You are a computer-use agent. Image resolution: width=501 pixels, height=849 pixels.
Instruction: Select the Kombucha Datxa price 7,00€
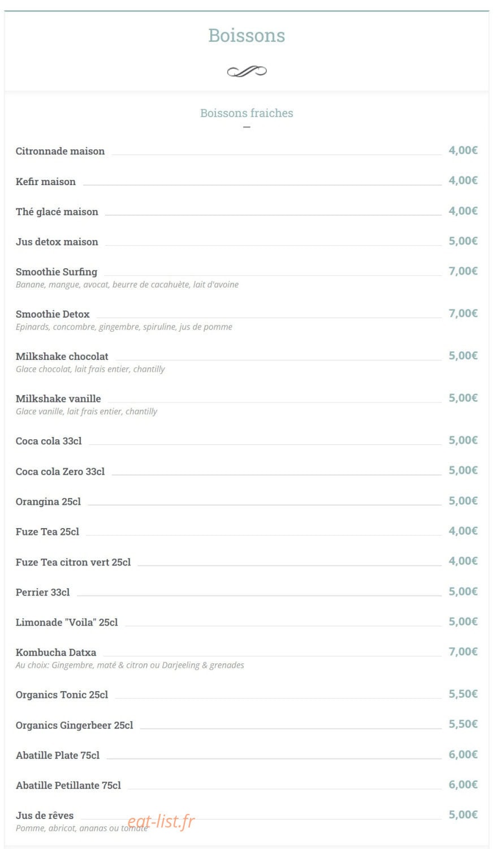point(463,651)
